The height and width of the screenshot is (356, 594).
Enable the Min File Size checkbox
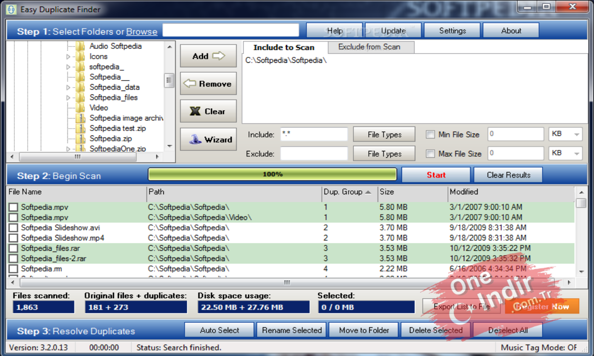(431, 134)
